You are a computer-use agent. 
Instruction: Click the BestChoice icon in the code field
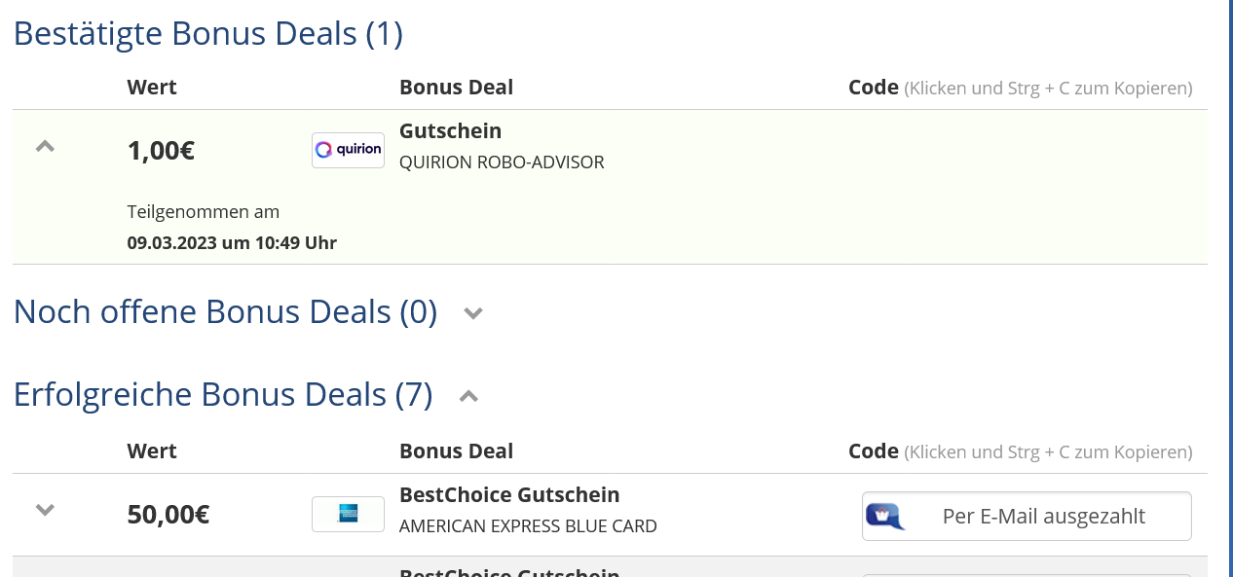(x=885, y=516)
